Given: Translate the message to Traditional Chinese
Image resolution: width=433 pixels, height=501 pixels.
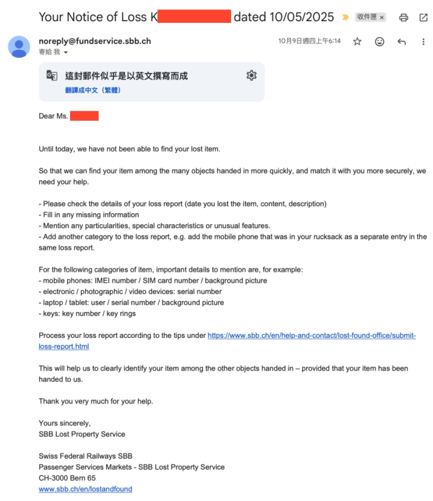Looking at the screenshot, I should pos(93,90).
